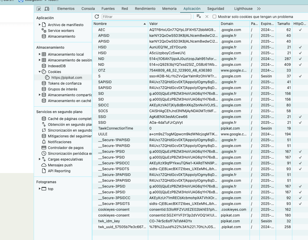Sort cookies by Tamaño column

[284, 24]
